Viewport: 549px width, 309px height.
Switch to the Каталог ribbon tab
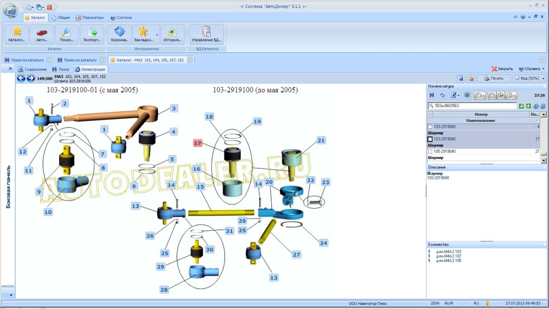pos(35,17)
